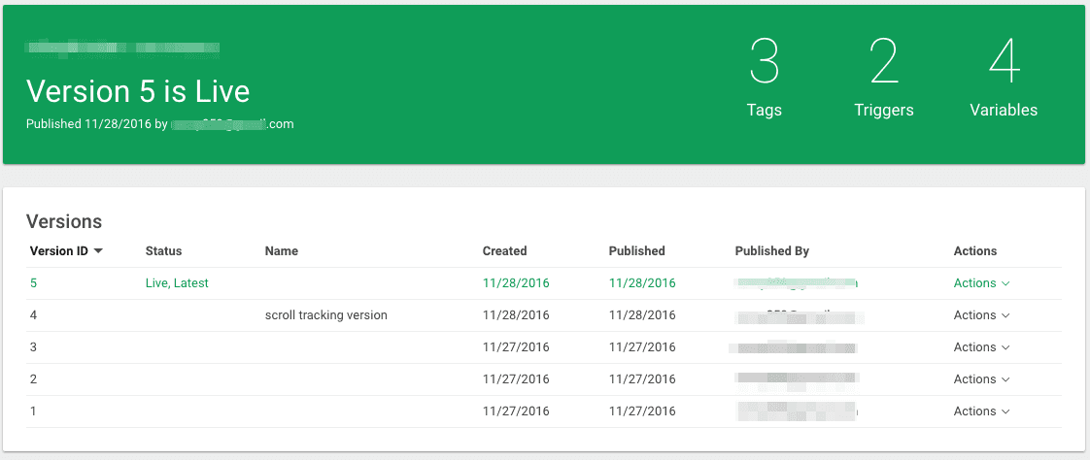Select version ID 1 cell
Screen dimensions: 1090x460
pos(33,411)
